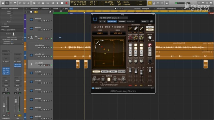214x120 pixels.
Task: Open the List Editors icon
Action: [x=199, y=3]
